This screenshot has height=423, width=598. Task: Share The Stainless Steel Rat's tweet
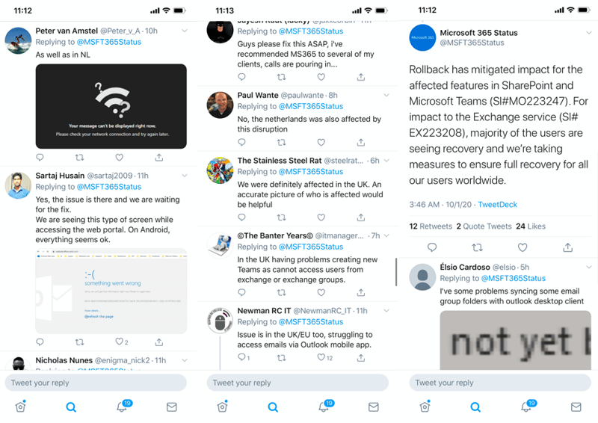(361, 217)
